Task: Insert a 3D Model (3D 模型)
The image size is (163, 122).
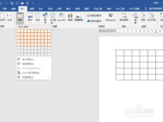Action: pyautogui.click(x=53, y=18)
